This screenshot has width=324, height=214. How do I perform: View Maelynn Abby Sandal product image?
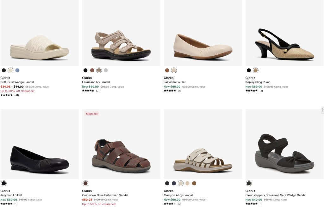tap(203, 144)
